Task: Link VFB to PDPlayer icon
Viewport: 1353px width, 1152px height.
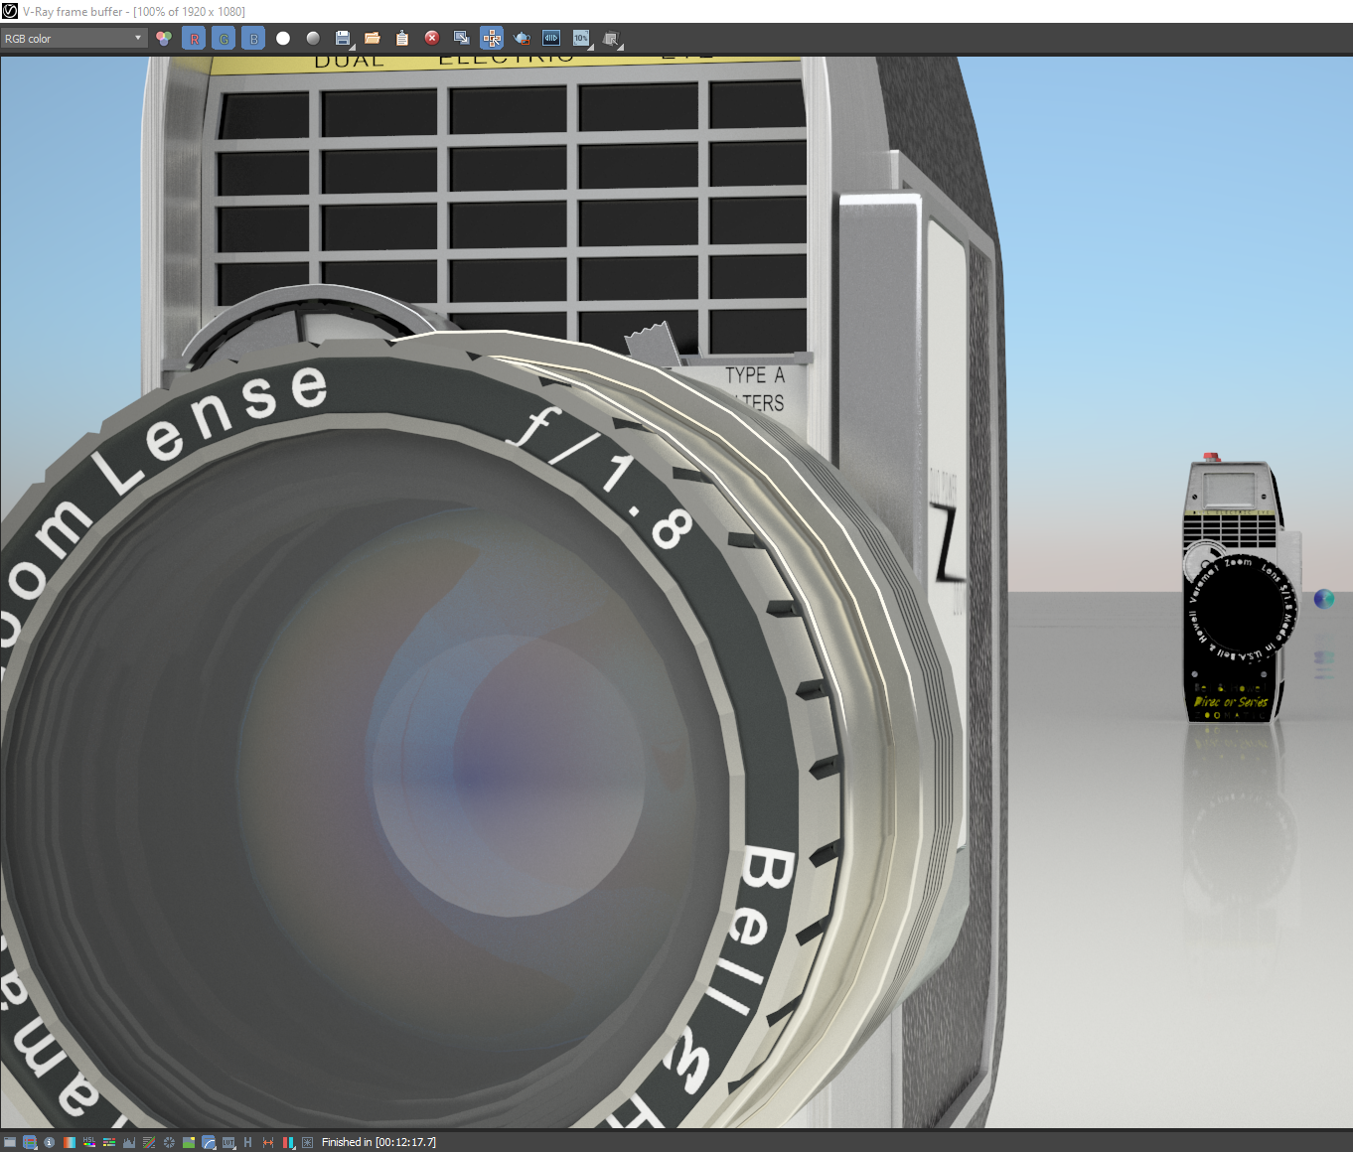Action: point(551,38)
